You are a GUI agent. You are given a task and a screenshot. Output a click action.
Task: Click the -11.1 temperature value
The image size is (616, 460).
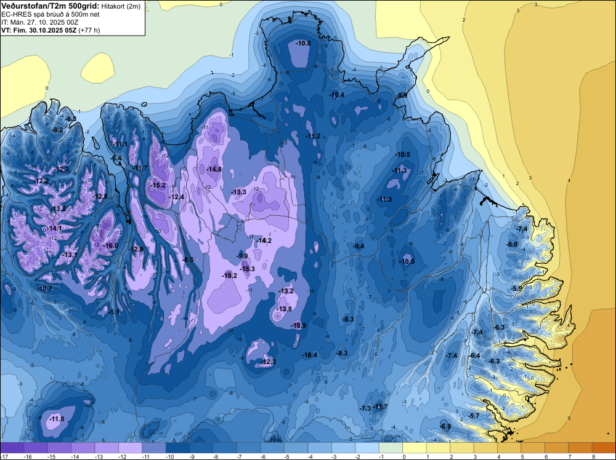click(x=120, y=144)
